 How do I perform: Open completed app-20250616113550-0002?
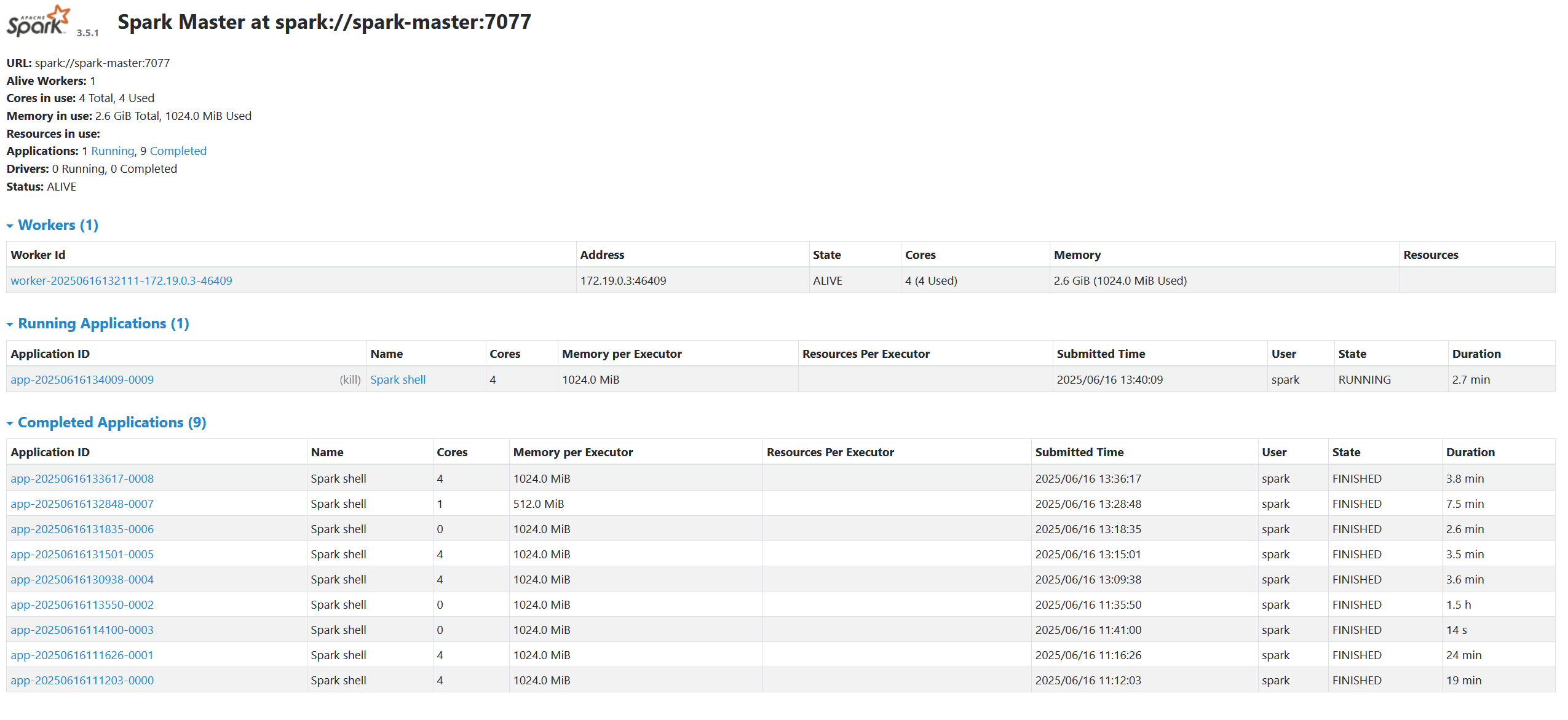click(x=82, y=604)
